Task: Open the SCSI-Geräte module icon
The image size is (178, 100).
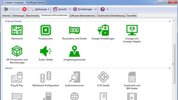Action: pyautogui.click(x=103, y=77)
